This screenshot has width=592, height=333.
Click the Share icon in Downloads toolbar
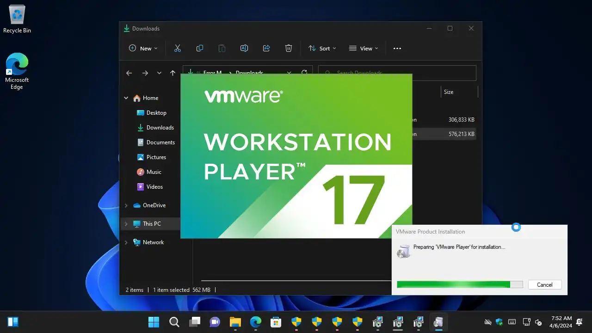(x=266, y=48)
